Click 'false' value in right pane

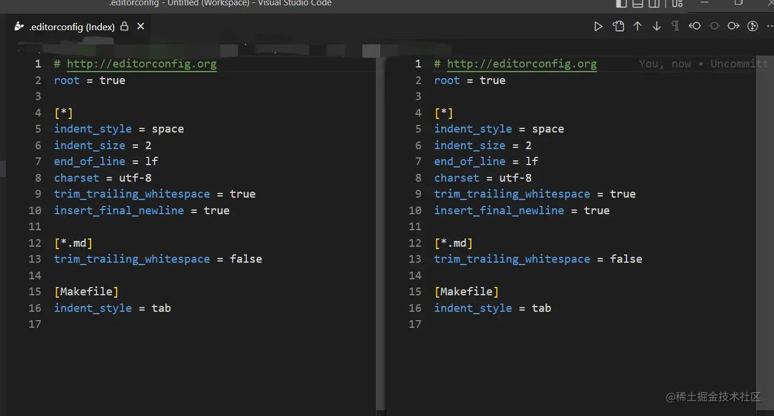[626, 259]
